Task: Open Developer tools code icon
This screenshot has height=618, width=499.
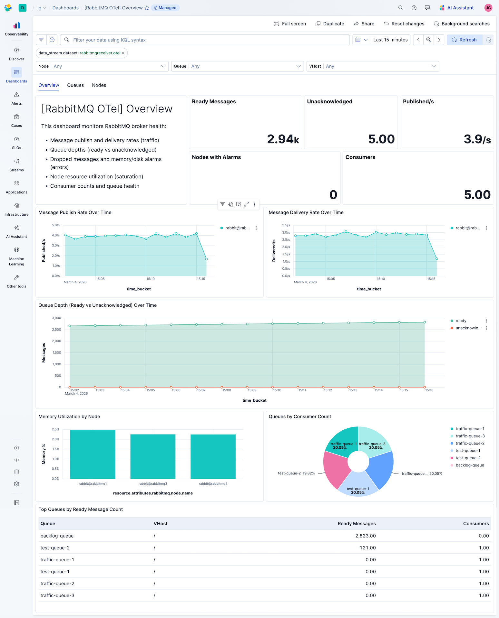Action: point(16,460)
